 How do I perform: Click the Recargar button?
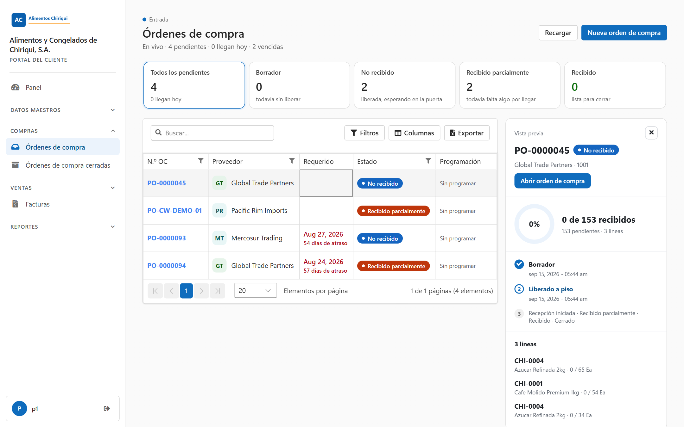558,33
